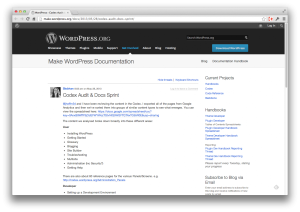Bookmark page with the star icon
The height and width of the screenshot is (212, 300).
264,19
